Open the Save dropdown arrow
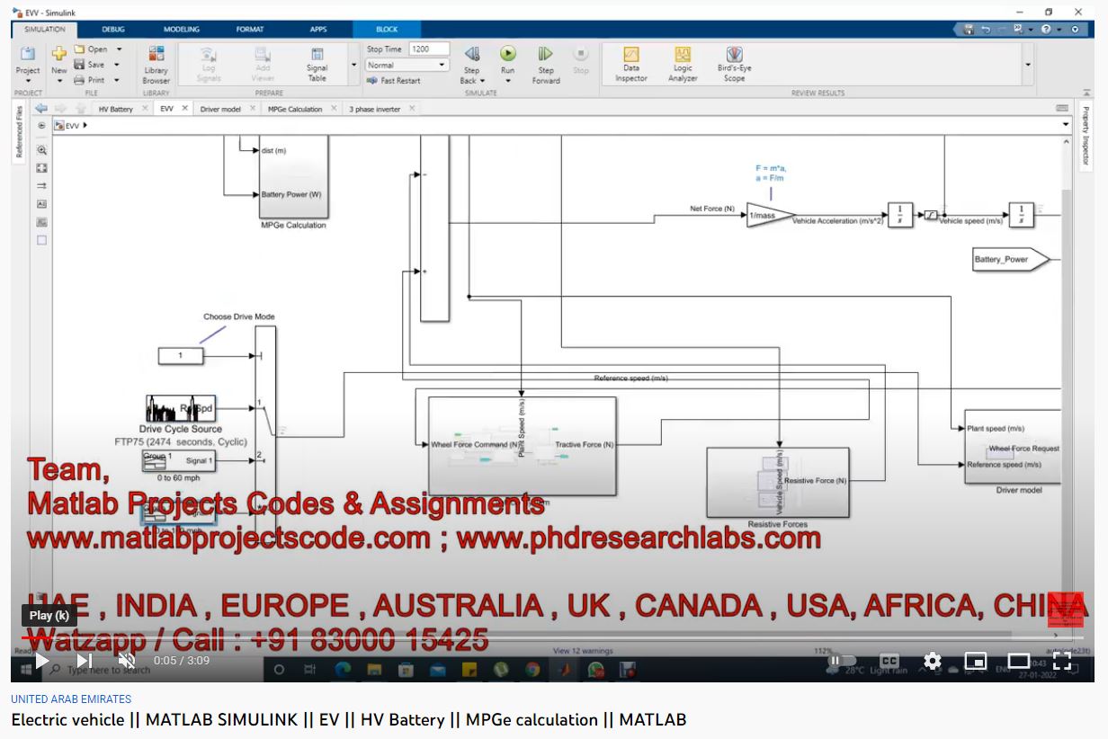The image size is (1108, 739). (x=117, y=65)
